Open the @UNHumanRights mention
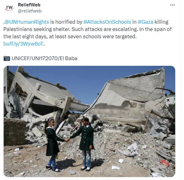This screenshot has height=180, width=184. [x=27, y=22]
